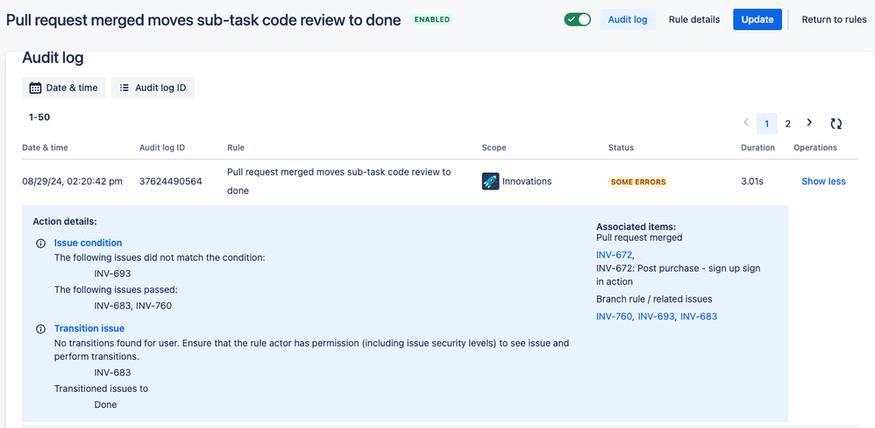Click the ENABLED status badge

click(x=432, y=19)
